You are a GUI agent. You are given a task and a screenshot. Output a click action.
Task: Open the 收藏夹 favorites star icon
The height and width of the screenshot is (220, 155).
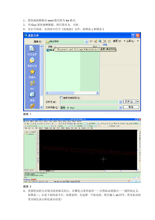click(32, 74)
